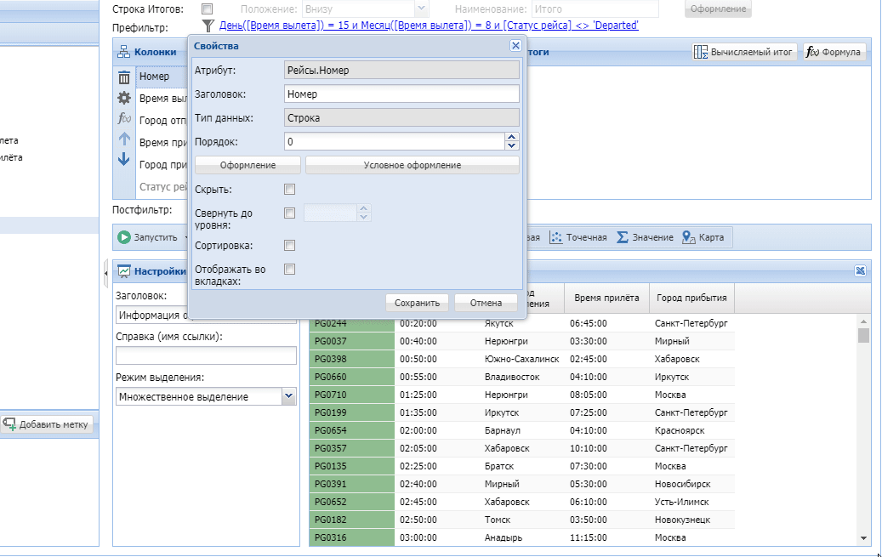Check Отображать во вкладках option
Viewport: 882px width, 557px height.
pos(290,270)
